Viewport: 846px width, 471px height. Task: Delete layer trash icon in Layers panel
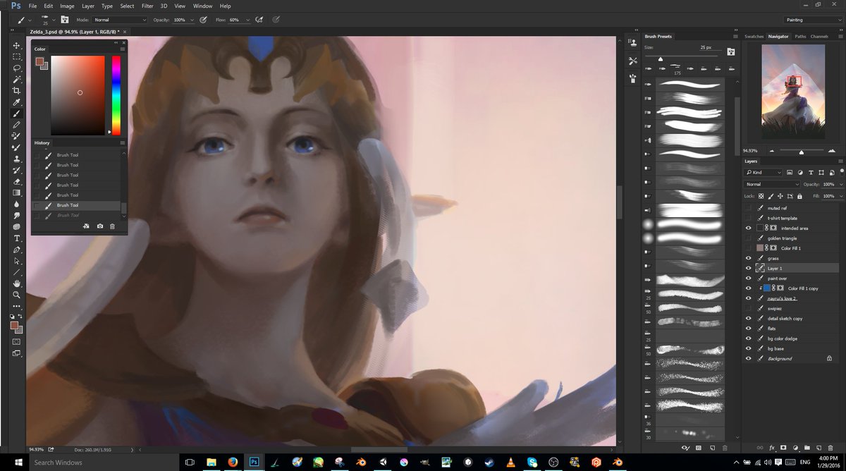830,448
